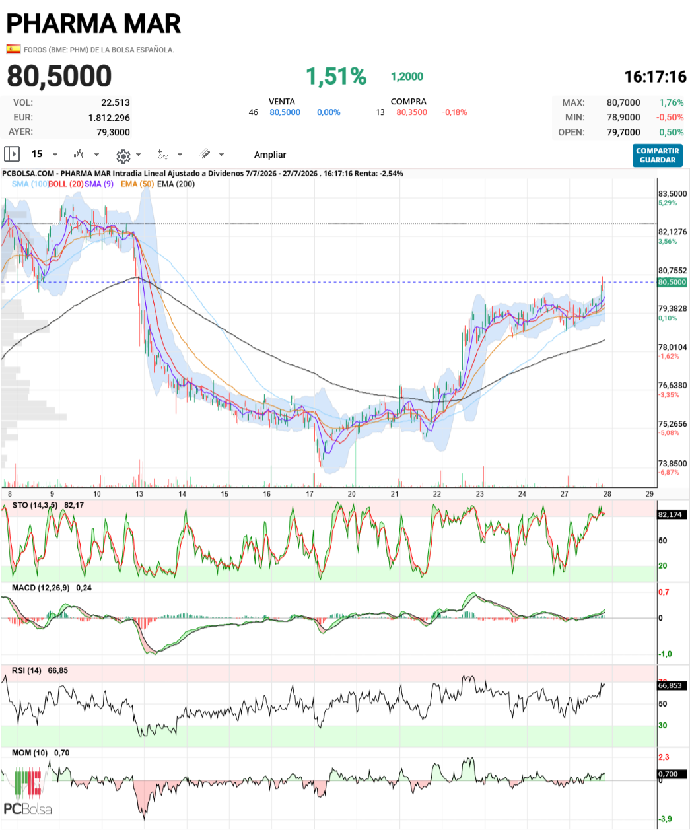The height and width of the screenshot is (830, 692).
Task: Click the 66,853 RSI value tag
Action: click(x=672, y=685)
